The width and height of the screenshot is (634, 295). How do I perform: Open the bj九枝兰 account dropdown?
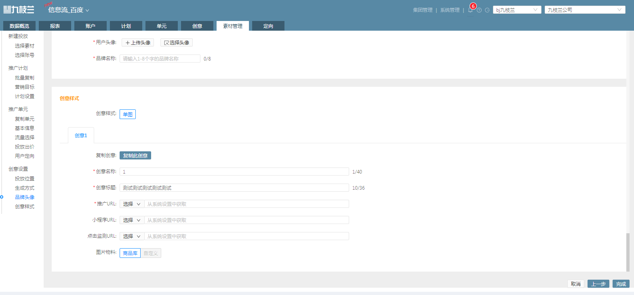coord(517,10)
